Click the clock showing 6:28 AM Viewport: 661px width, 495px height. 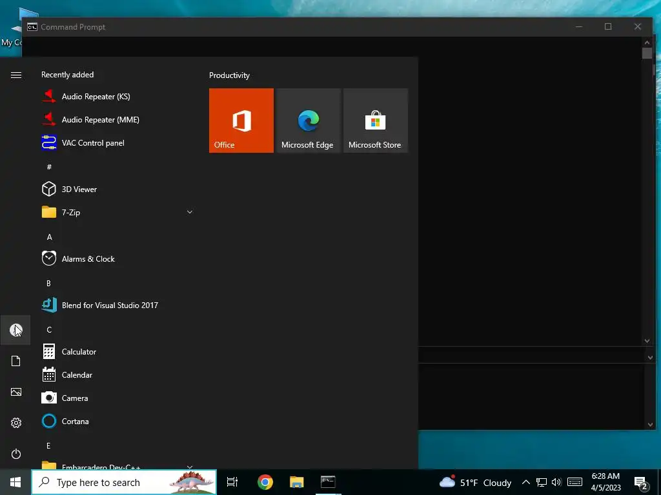[x=605, y=482]
